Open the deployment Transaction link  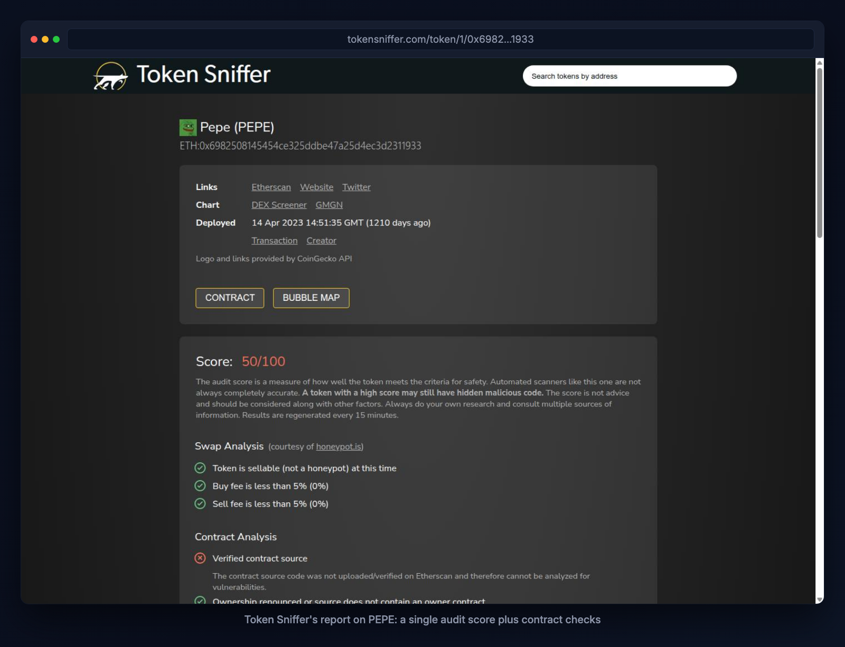click(275, 241)
